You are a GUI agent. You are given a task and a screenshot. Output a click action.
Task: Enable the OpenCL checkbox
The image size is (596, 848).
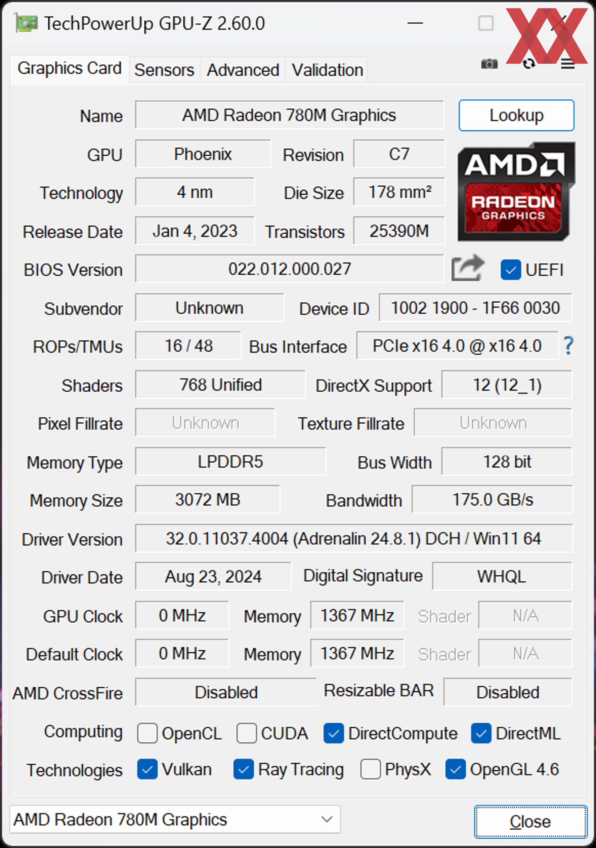click(x=147, y=733)
